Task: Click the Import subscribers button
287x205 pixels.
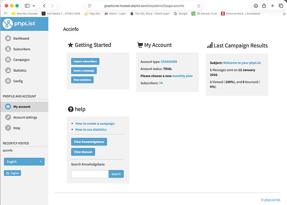Action: 85,61
